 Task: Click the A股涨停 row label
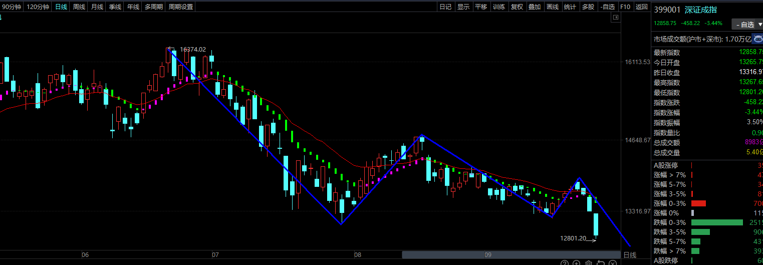[666, 165]
